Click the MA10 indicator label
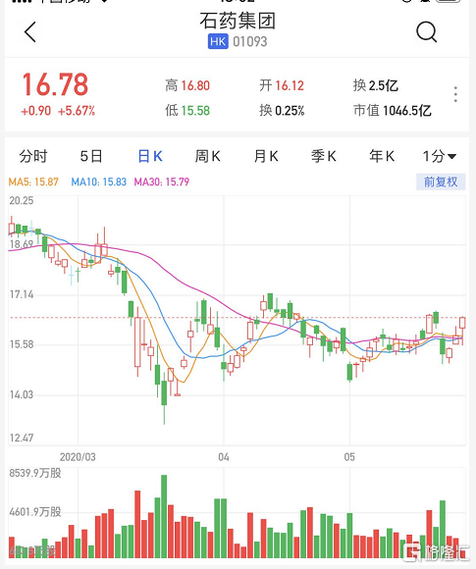 99,181
